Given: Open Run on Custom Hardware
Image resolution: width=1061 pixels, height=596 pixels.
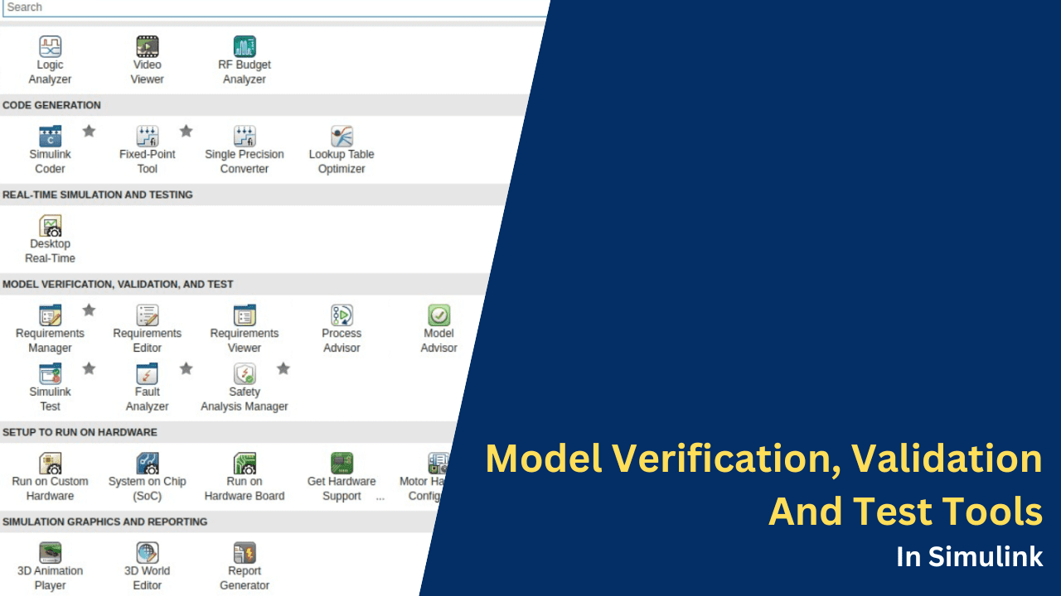Looking at the screenshot, I should pyautogui.click(x=50, y=477).
